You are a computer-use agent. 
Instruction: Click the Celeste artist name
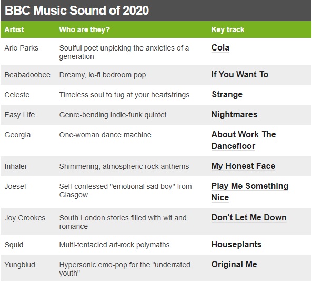click(x=17, y=95)
